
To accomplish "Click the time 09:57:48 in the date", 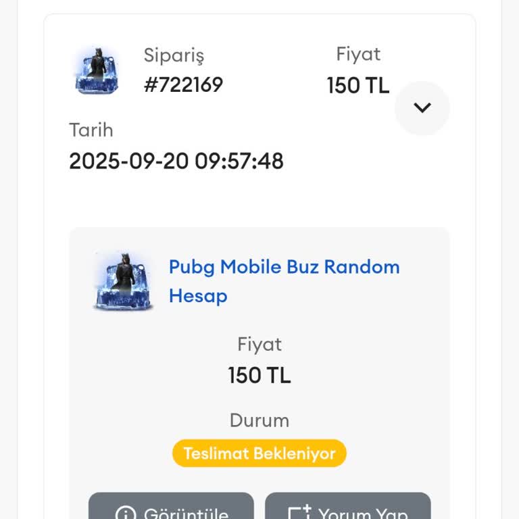I will pos(239,161).
